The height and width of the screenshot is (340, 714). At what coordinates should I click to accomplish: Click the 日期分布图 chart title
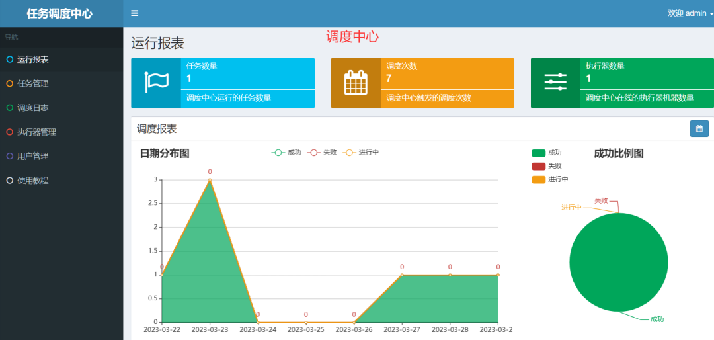pos(165,153)
